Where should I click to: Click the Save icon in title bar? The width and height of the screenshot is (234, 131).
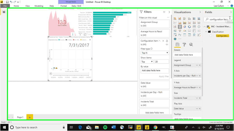click(x=7, y=2)
